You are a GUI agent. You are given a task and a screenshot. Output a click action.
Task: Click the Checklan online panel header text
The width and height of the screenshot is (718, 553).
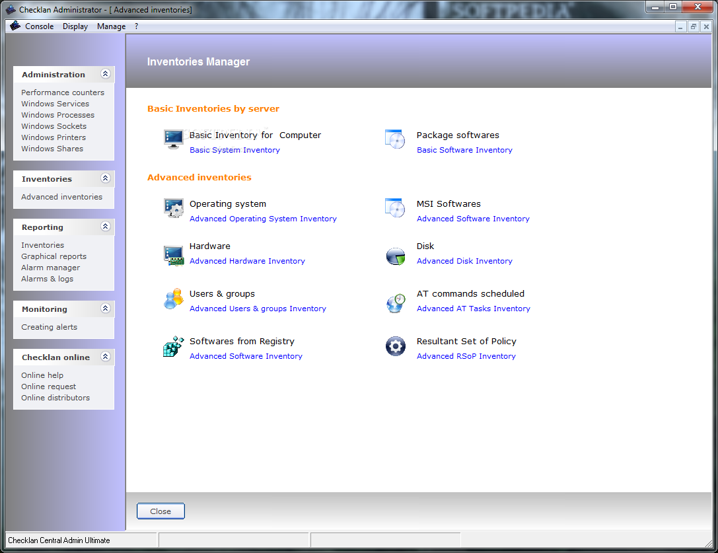point(56,357)
